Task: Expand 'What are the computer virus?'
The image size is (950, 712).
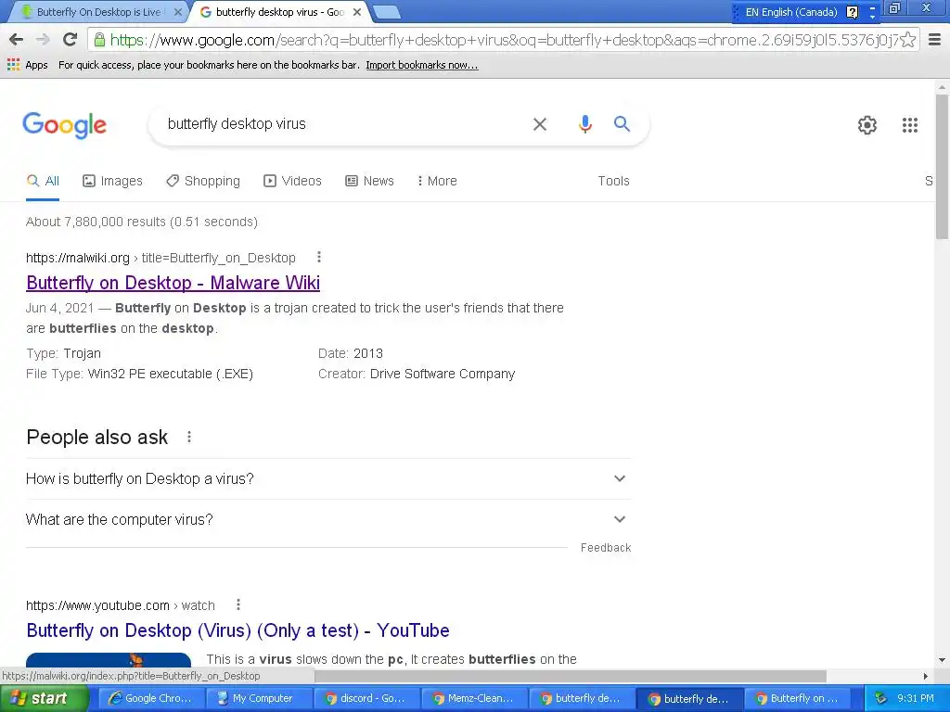Action: point(327,519)
